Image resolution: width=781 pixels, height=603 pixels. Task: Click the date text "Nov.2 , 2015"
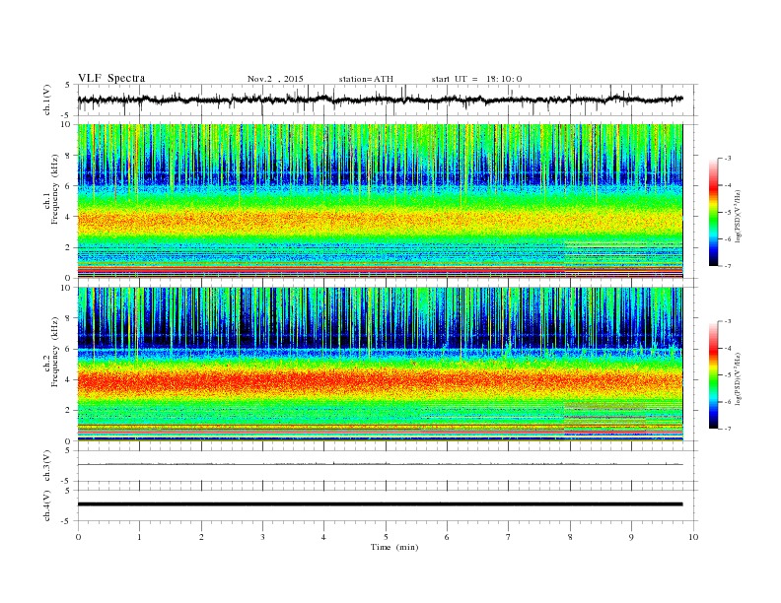tap(275, 79)
